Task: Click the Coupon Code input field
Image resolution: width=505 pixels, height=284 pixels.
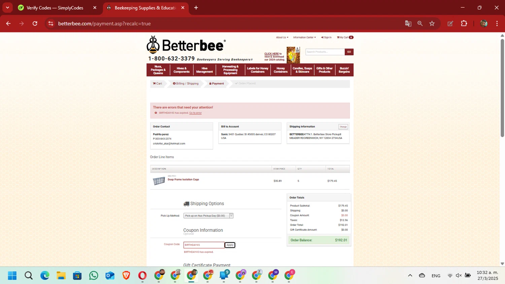Action: pyautogui.click(x=204, y=245)
